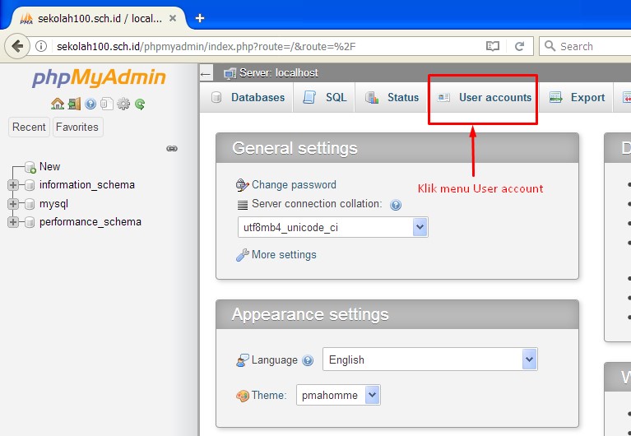631x436 pixels.
Task: Reload navigation panel with green refresh icon
Action: pos(140,104)
